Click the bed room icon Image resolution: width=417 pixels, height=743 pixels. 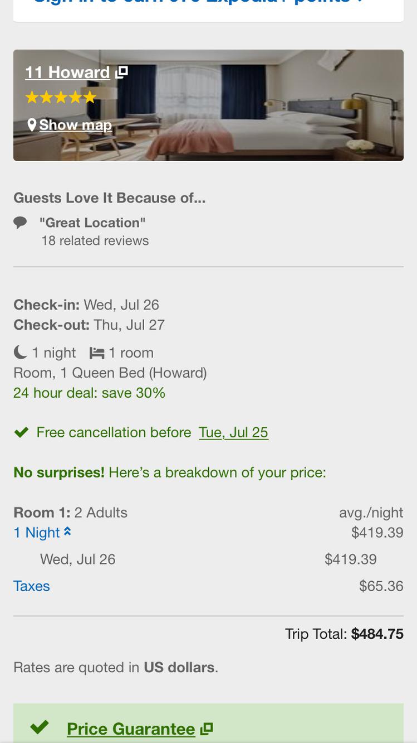point(97,353)
